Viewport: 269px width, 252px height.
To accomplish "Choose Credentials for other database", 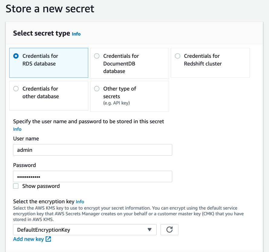I will (x=16, y=89).
